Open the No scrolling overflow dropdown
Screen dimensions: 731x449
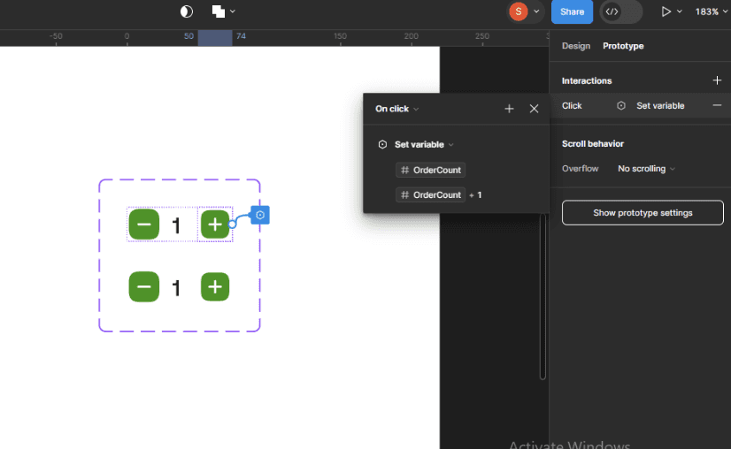[x=646, y=169]
